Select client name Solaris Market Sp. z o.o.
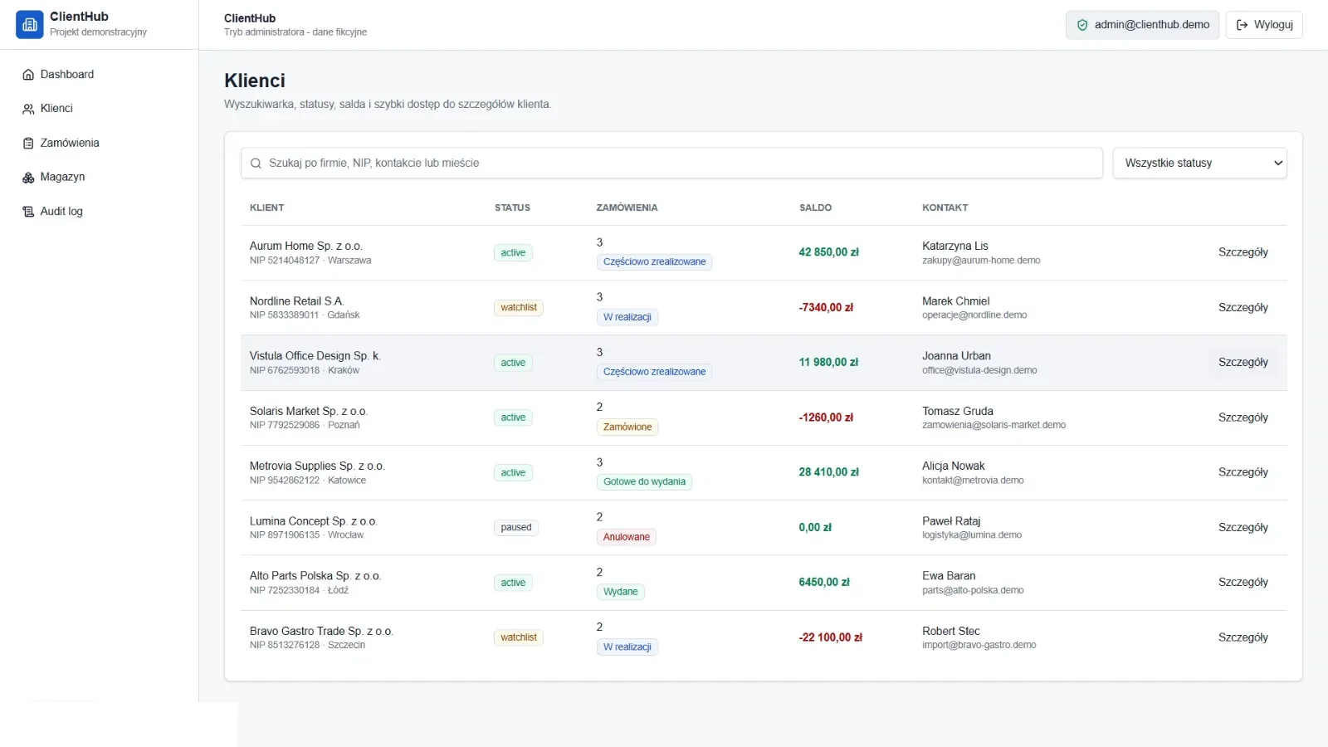Image resolution: width=1328 pixels, height=747 pixels. click(309, 412)
